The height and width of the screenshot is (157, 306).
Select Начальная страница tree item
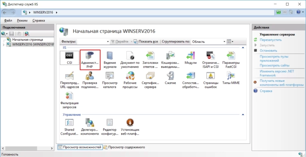[x=28, y=40]
